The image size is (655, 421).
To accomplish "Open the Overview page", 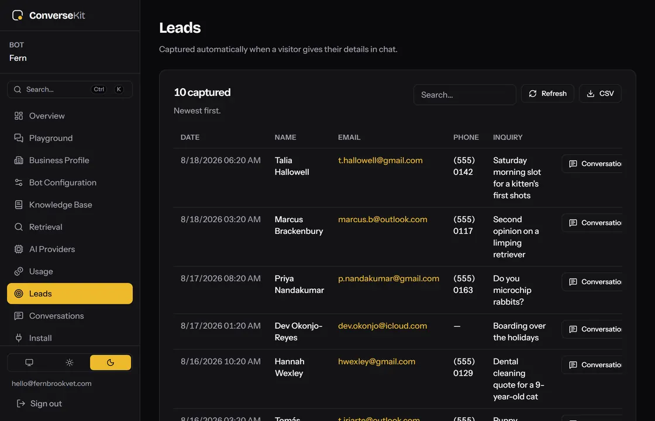I will [x=70, y=116].
